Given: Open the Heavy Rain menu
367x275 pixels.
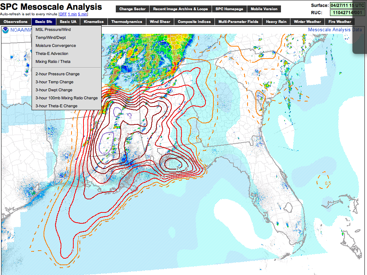Looking at the screenshot, I should click(x=276, y=22).
